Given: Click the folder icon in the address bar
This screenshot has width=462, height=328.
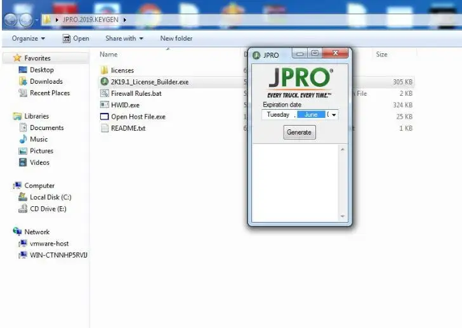Looking at the screenshot, I should click(46, 20).
